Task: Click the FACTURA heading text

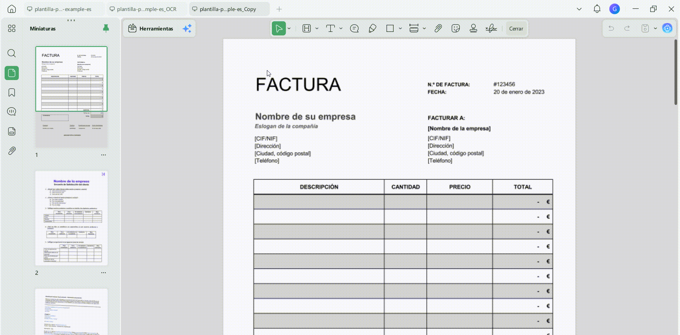Action: [298, 85]
